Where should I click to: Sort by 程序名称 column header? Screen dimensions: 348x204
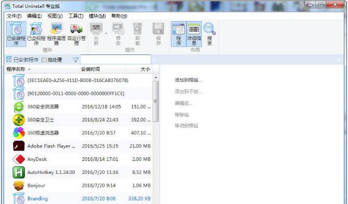(42, 69)
